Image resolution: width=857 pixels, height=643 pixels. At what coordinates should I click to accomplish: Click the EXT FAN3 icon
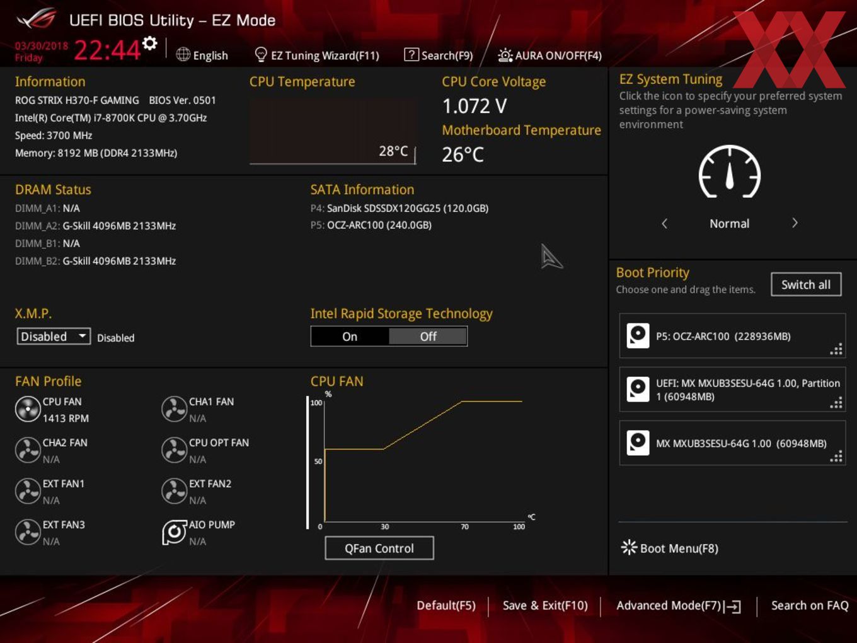point(28,533)
